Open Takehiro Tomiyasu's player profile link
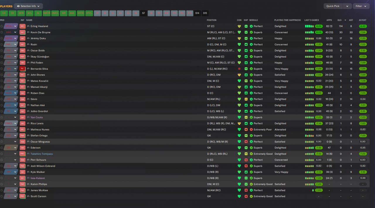Viewport: 375px width, 208px height. (x=42, y=154)
